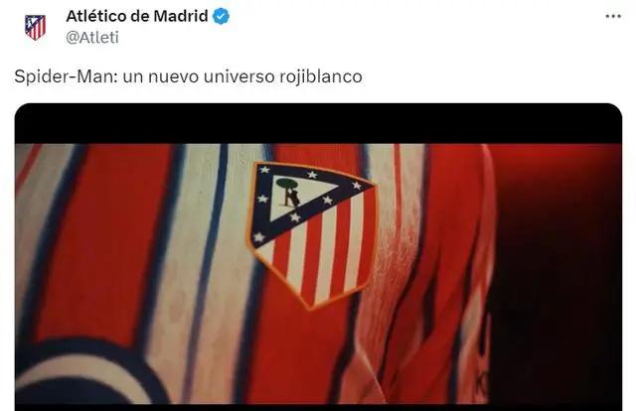Open the Atlético de Madrid display name link
Image resolution: width=636 pixels, height=411 pixels.
coord(137,16)
